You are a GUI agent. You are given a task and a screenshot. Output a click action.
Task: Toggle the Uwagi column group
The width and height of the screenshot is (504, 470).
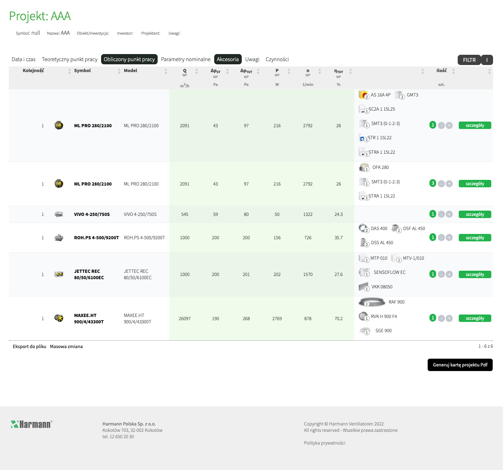(252, 59)
